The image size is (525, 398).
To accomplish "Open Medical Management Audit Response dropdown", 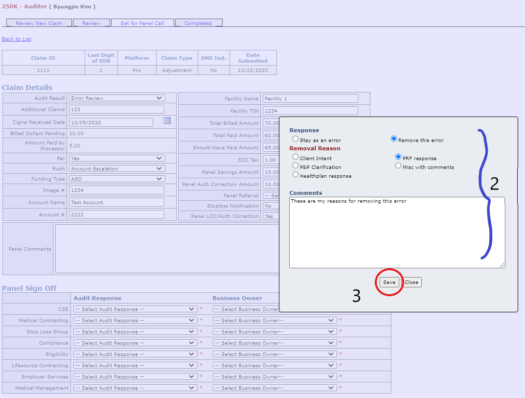I will click(x=135, y=388).
